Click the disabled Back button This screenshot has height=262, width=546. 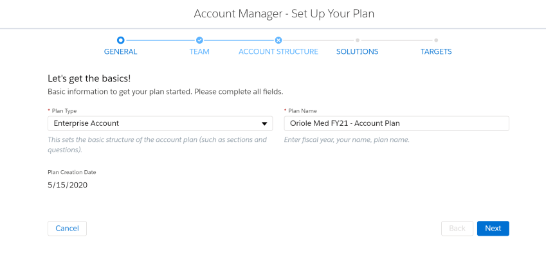457,229
